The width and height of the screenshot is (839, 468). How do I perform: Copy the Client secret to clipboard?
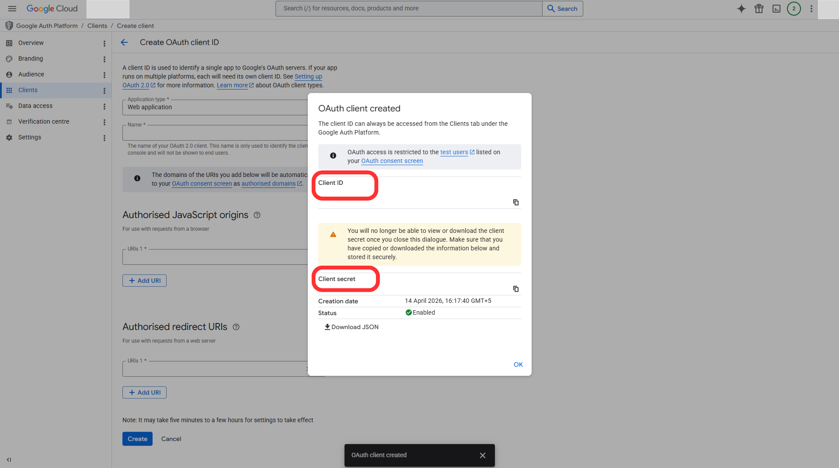pyautogui.click(x=516, y=289)
